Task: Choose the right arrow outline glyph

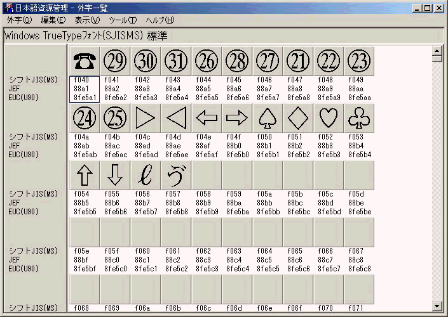Action: coord(237,119)
